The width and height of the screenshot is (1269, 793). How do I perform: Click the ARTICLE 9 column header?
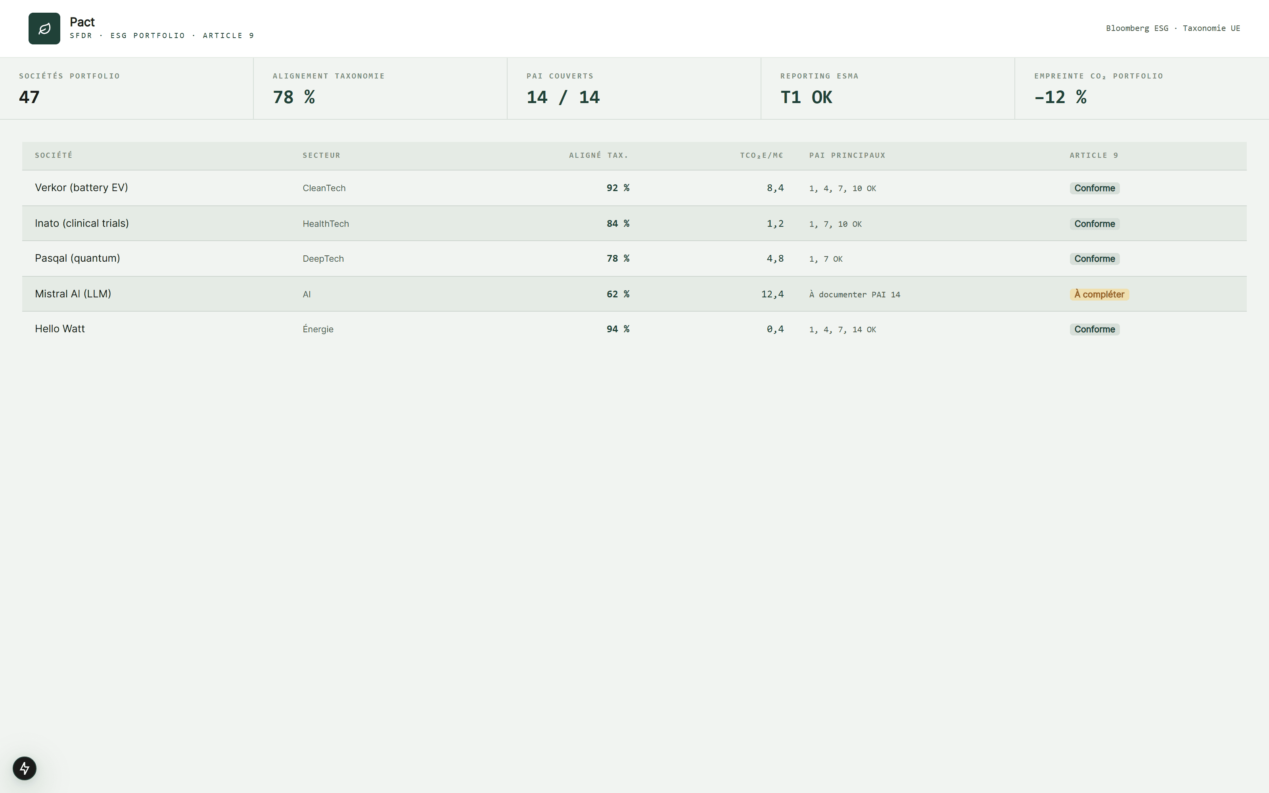pos(1094,155)
